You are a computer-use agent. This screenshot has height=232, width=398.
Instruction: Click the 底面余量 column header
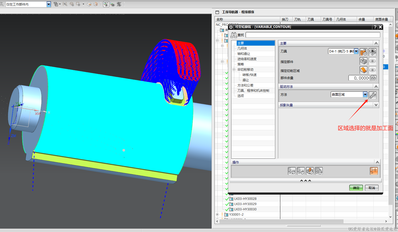click(x=382, y=19)
